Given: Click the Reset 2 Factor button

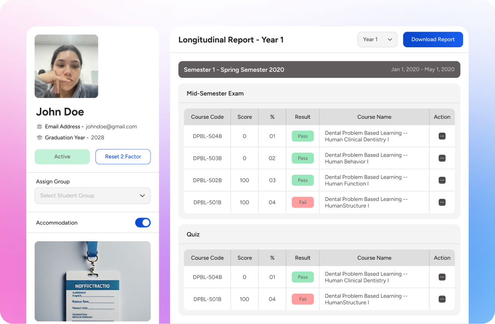Looking at the screenshot, I should (x=123, y=157).
